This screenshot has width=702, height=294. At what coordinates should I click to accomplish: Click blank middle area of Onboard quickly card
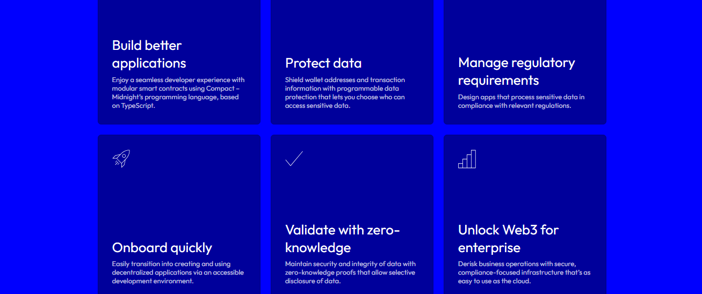179,204
